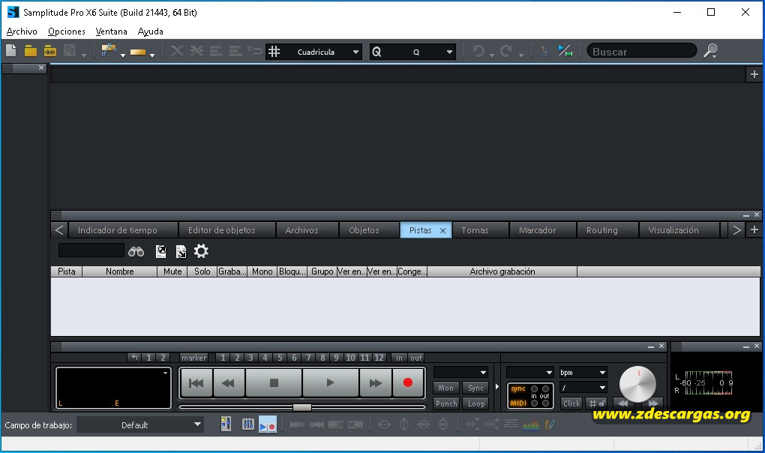765x453 pixels.
Task: Open the bpm dropdown in the transport
Action: pos(583,373)
